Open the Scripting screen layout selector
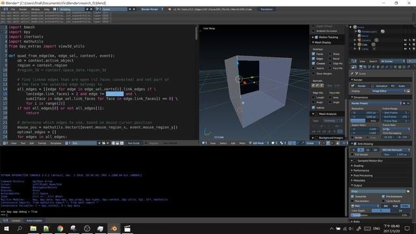This screenshot has height=234, width=416. 71,9
